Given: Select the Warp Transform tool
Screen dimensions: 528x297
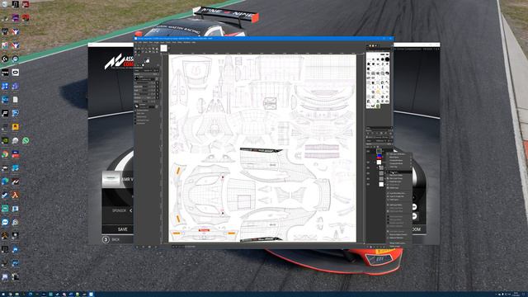Looking at the screenshot, I should pos(157,49).
